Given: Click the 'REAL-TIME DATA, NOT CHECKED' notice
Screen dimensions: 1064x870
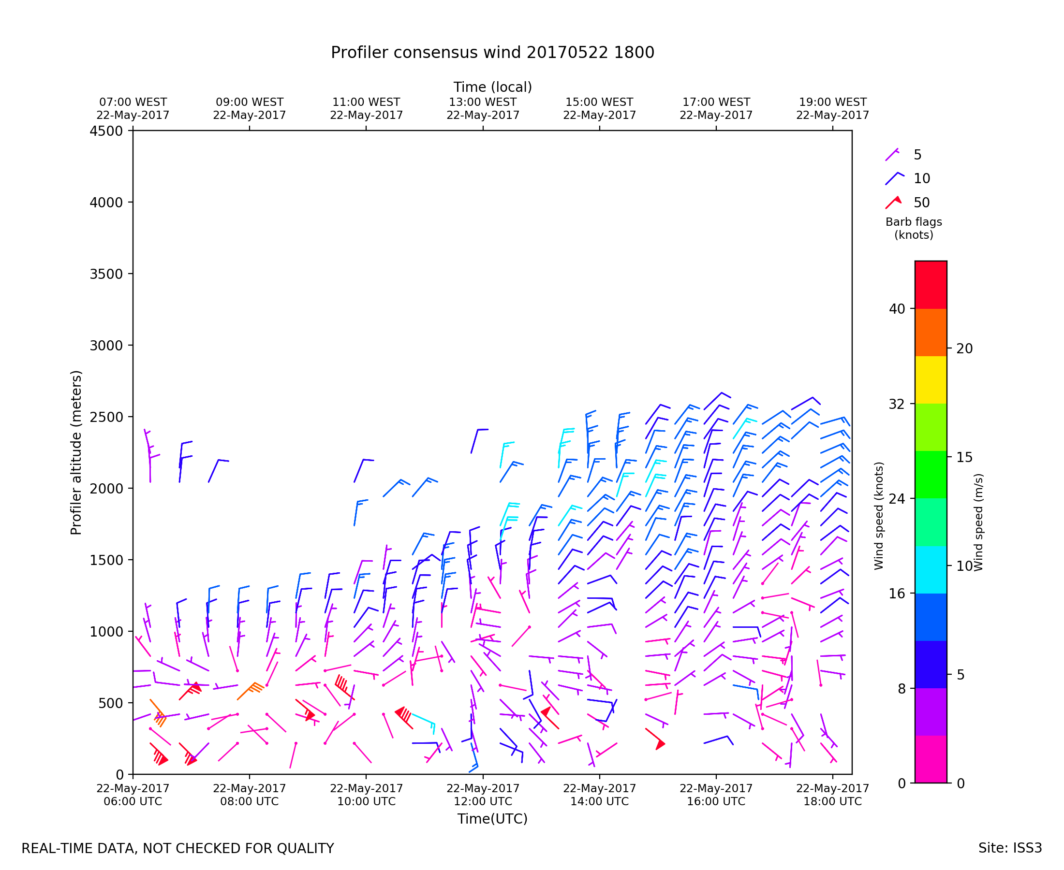Looking at the screenshot, I should pos(177,848).
